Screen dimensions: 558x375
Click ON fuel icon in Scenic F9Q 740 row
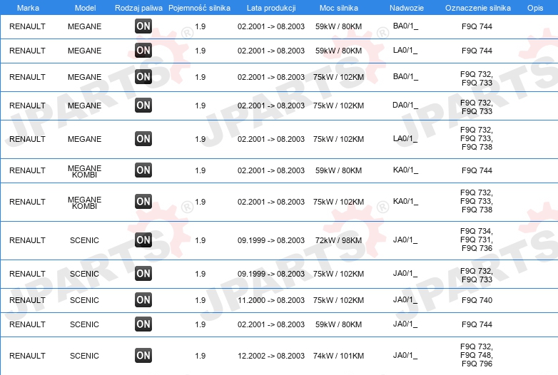coord(143,299)
